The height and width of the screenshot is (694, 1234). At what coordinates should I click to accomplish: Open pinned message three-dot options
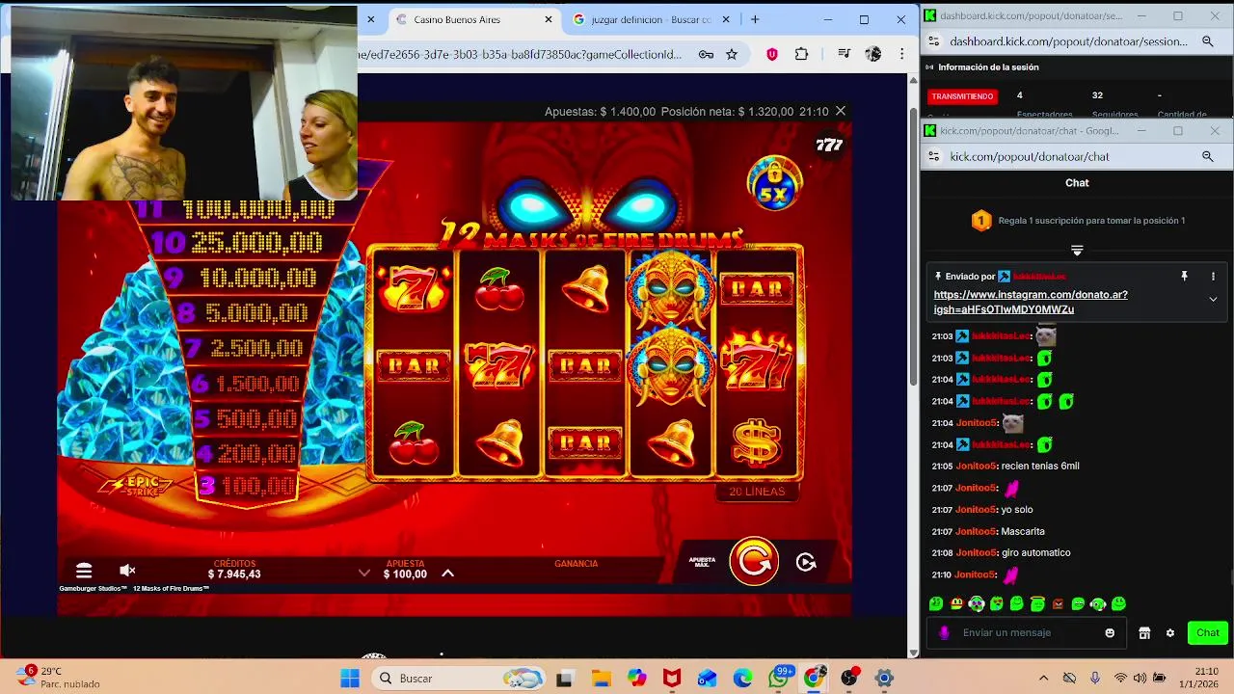pos(1213,276)
